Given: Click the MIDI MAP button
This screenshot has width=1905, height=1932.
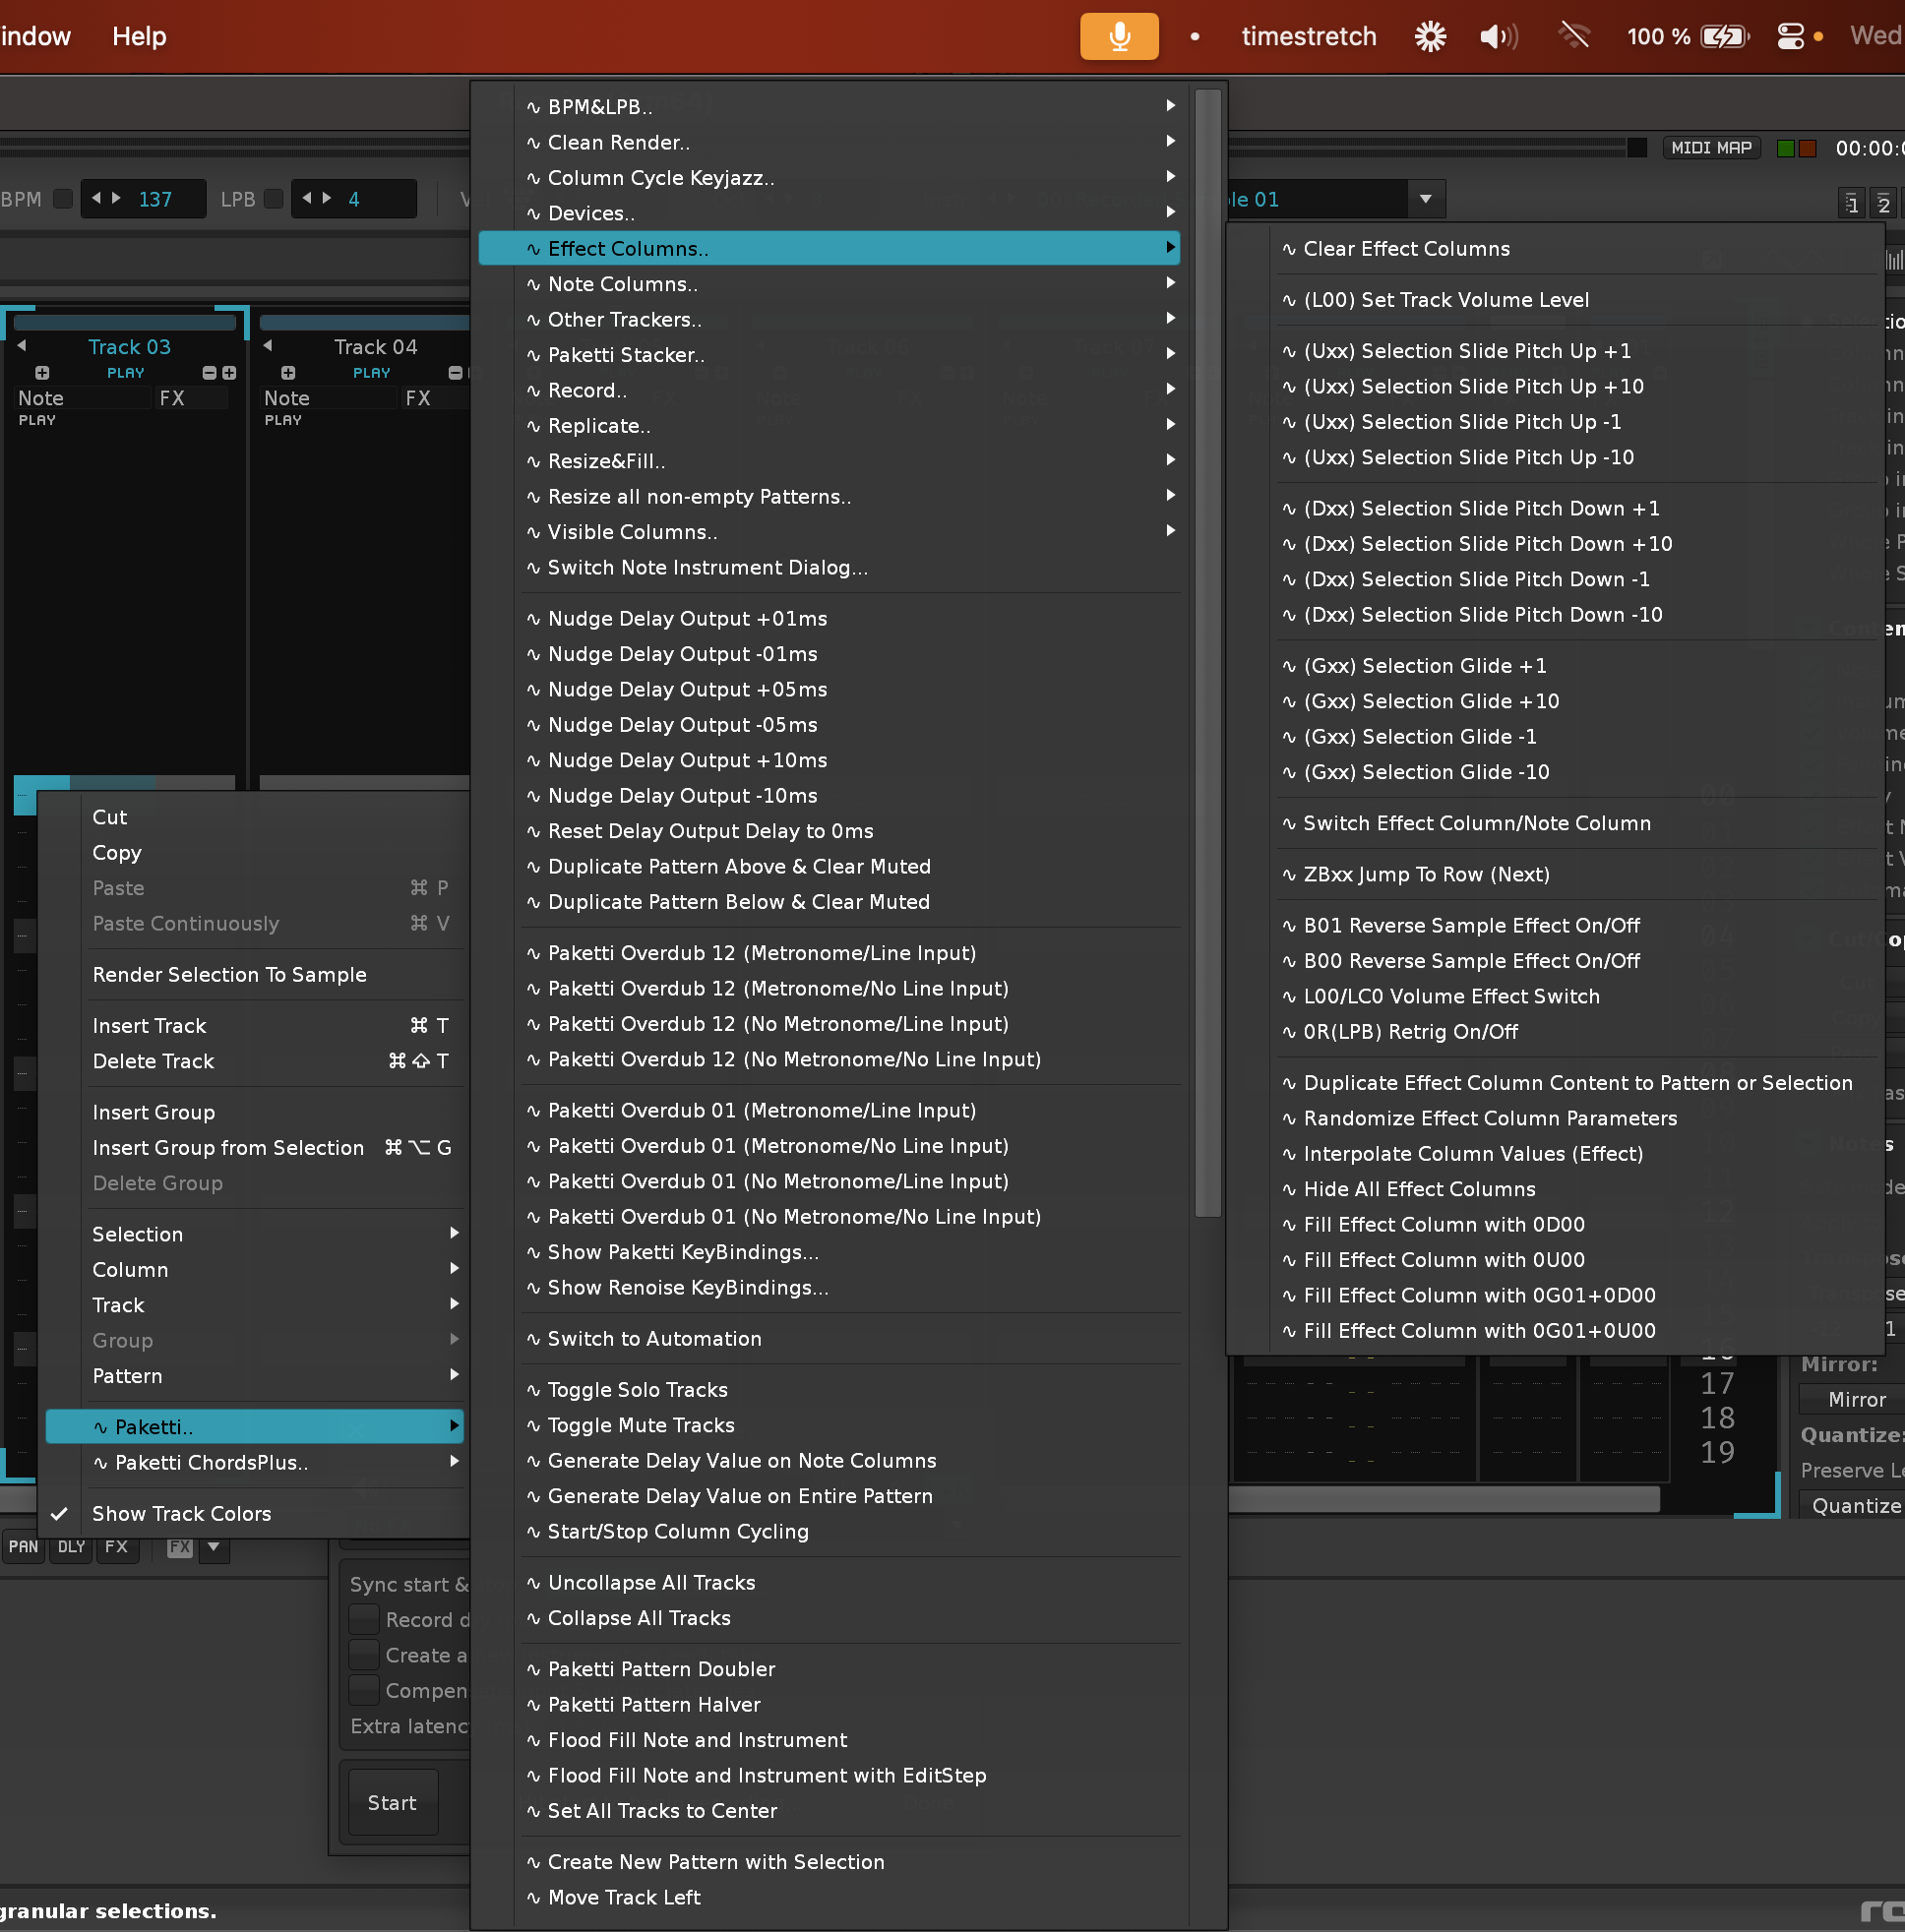Looking at the screenshot, I should 1711,148.
